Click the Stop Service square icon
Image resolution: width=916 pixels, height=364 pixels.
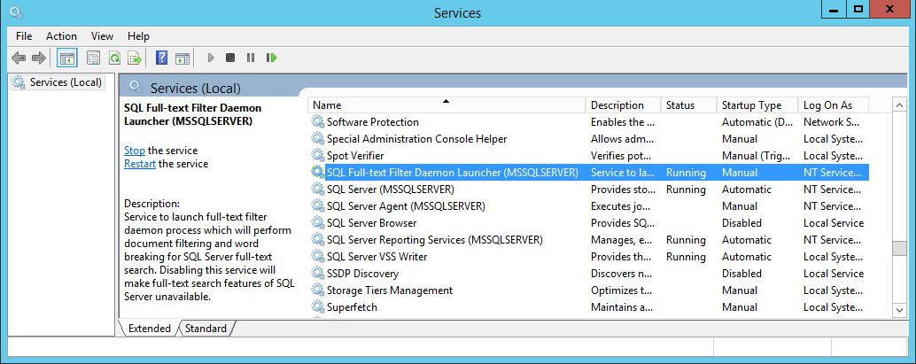(x=230, y=58)
